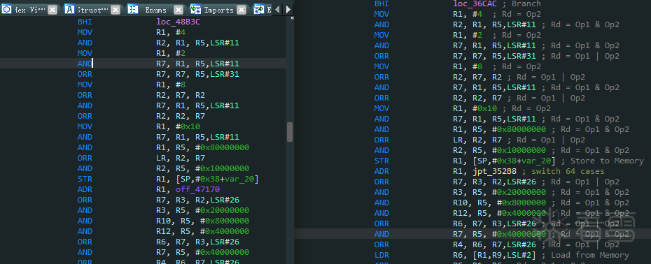The width and height of the screenshot is (651, 264).
Task: Close the Structures tab
Action: pos(115,10)
